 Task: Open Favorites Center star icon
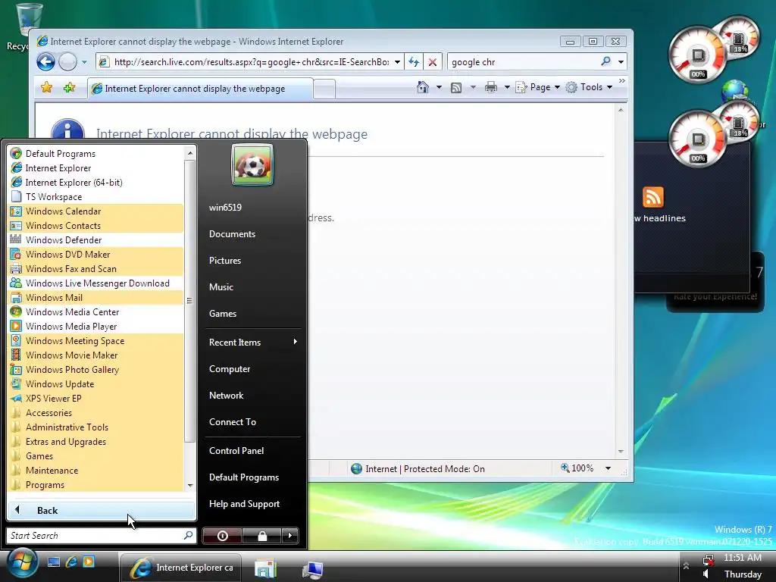47,88
